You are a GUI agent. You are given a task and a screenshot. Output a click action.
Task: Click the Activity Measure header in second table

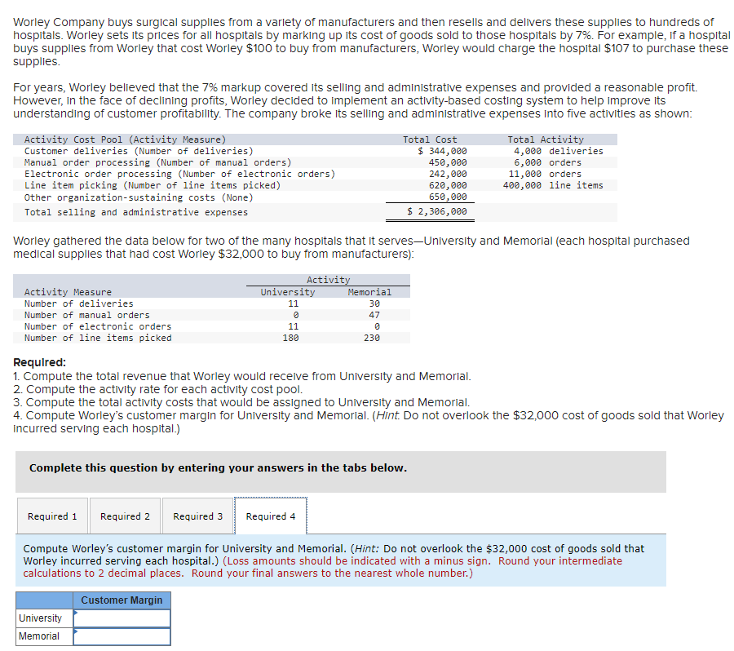pyautogui.click(x=68, y=292)
